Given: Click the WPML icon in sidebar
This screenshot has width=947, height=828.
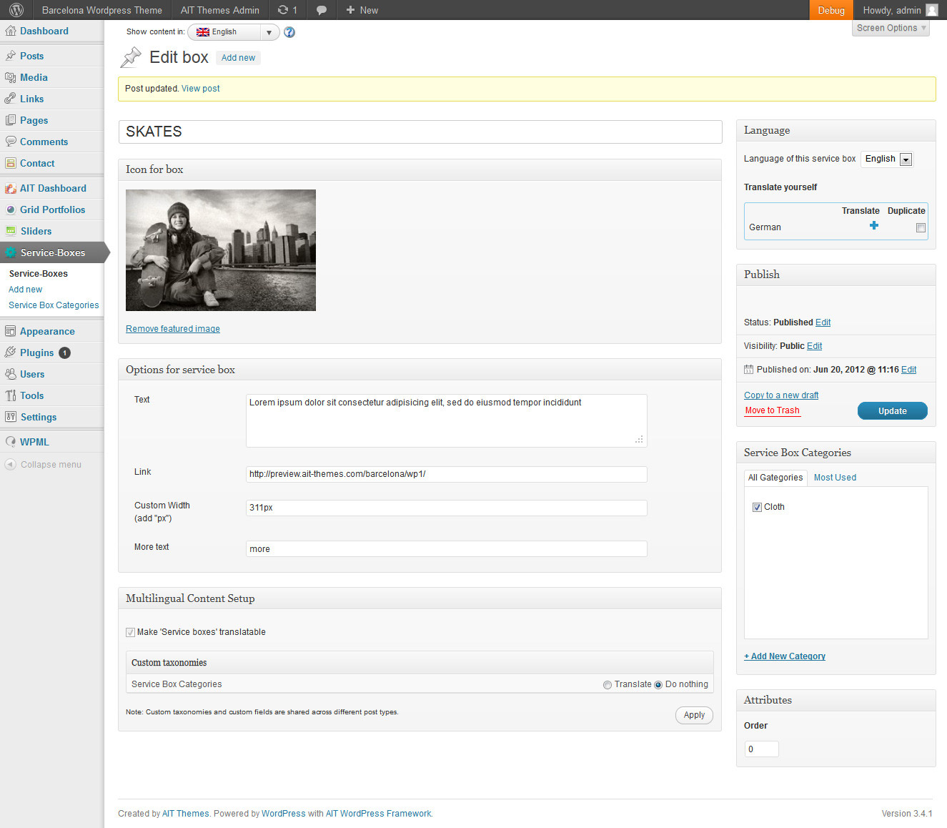Looking at the screenshot, I should tap(10, 442).
